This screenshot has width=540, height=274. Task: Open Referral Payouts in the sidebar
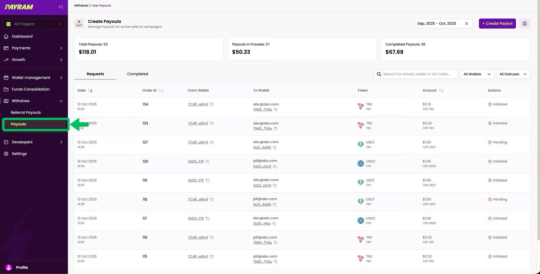click(26, 112)
